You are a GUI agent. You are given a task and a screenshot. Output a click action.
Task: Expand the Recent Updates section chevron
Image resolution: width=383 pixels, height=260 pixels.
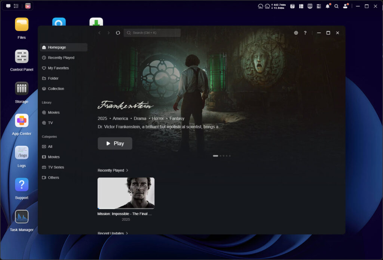(127, 233)
